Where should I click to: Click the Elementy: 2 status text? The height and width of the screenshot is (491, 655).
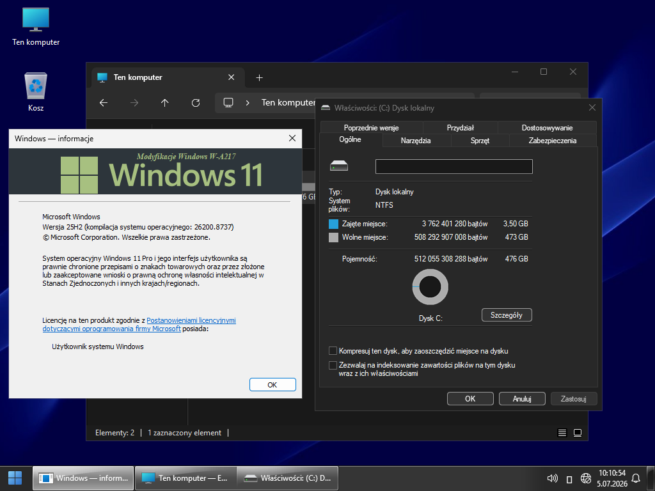pyautogui.click(x=115, y=433)
